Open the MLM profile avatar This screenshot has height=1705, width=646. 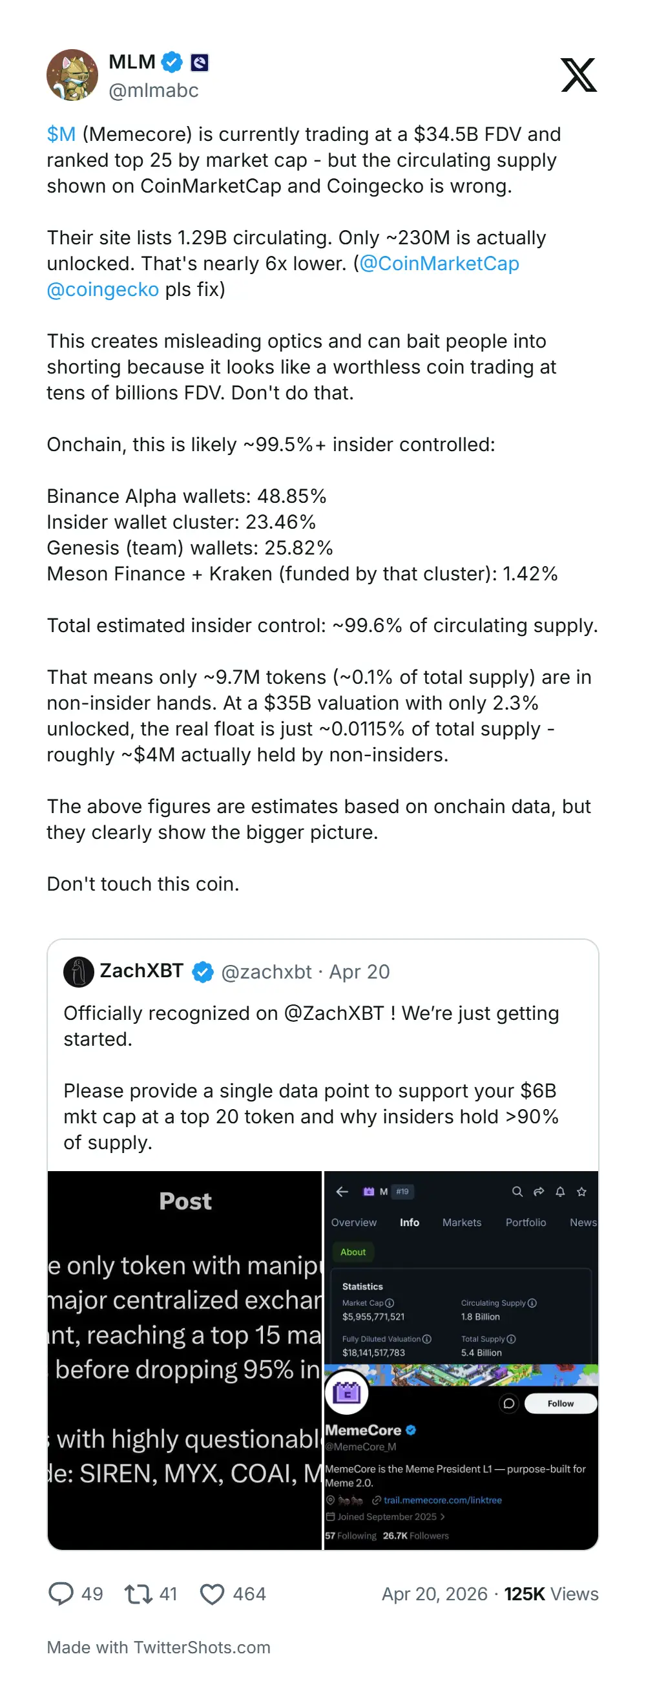(72, 75)
